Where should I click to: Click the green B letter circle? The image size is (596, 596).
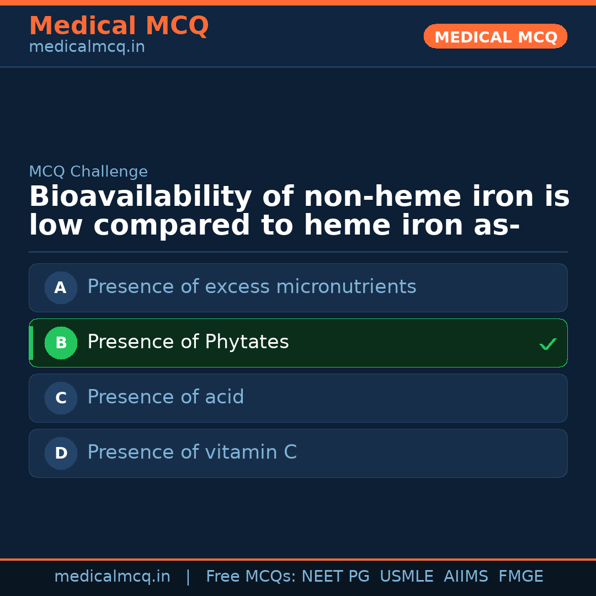click(61, 343)
